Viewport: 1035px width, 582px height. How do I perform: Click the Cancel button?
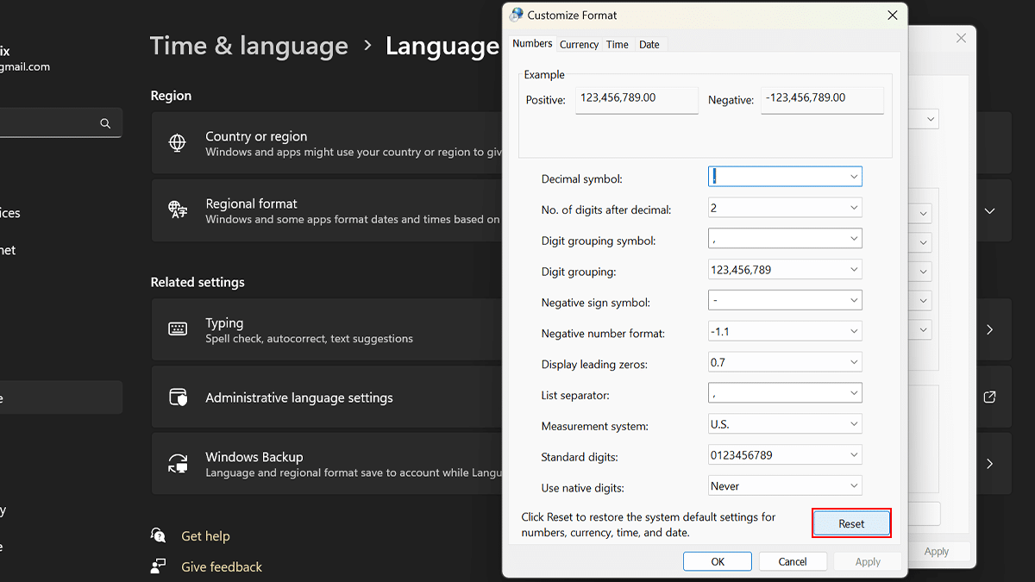click(x=793, y=561)
